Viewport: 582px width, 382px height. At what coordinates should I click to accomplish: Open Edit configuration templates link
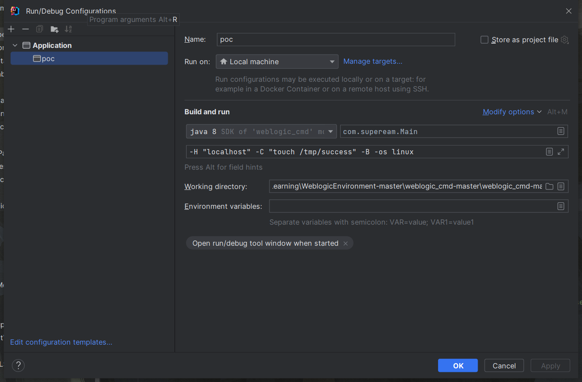point(61,342)
